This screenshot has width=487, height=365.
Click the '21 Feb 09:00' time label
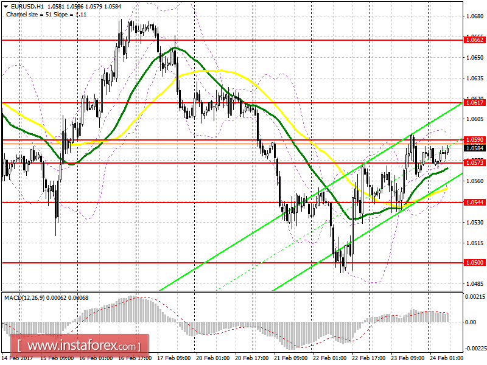point(291,358)
